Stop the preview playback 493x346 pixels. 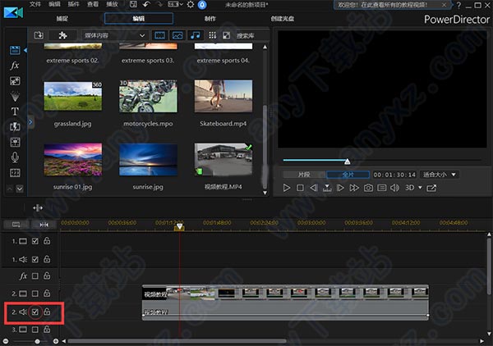(300, 188)
